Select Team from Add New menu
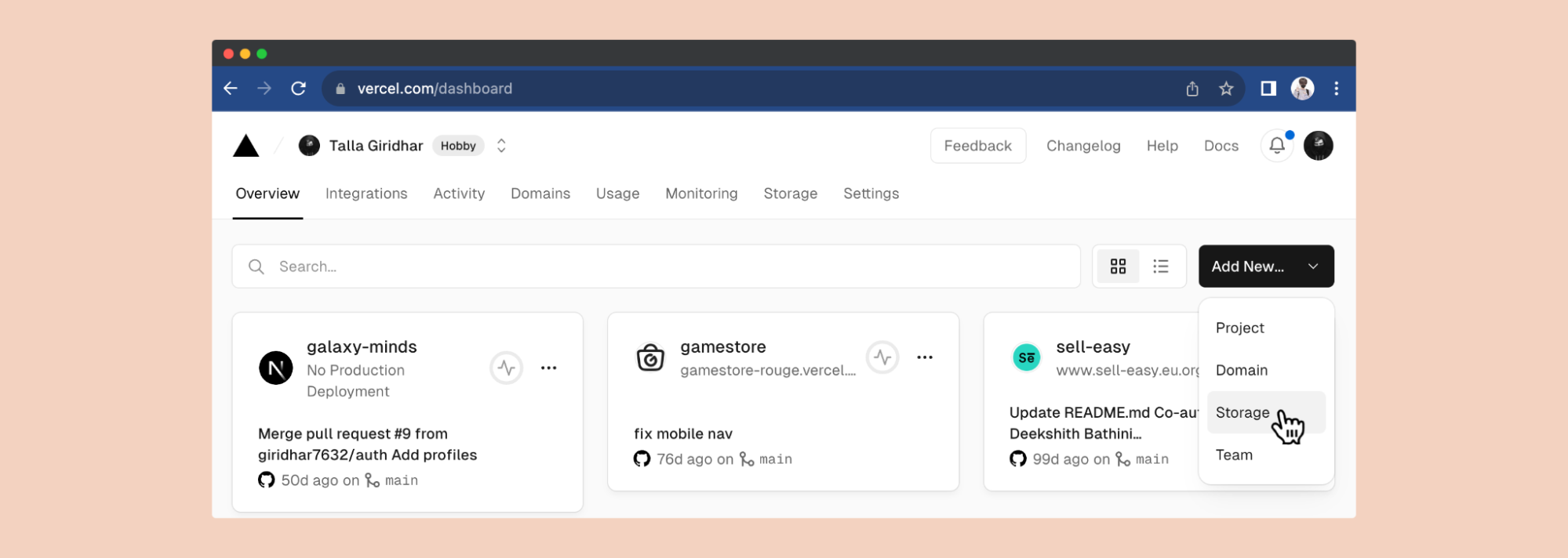 click(1266, 455)
